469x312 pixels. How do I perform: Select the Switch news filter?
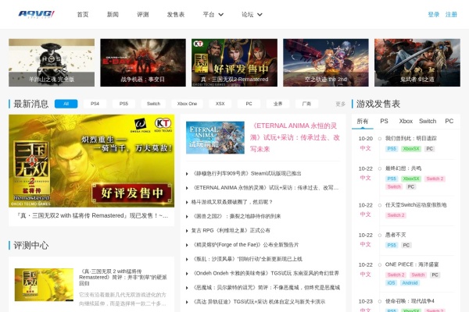pos(153,104)
